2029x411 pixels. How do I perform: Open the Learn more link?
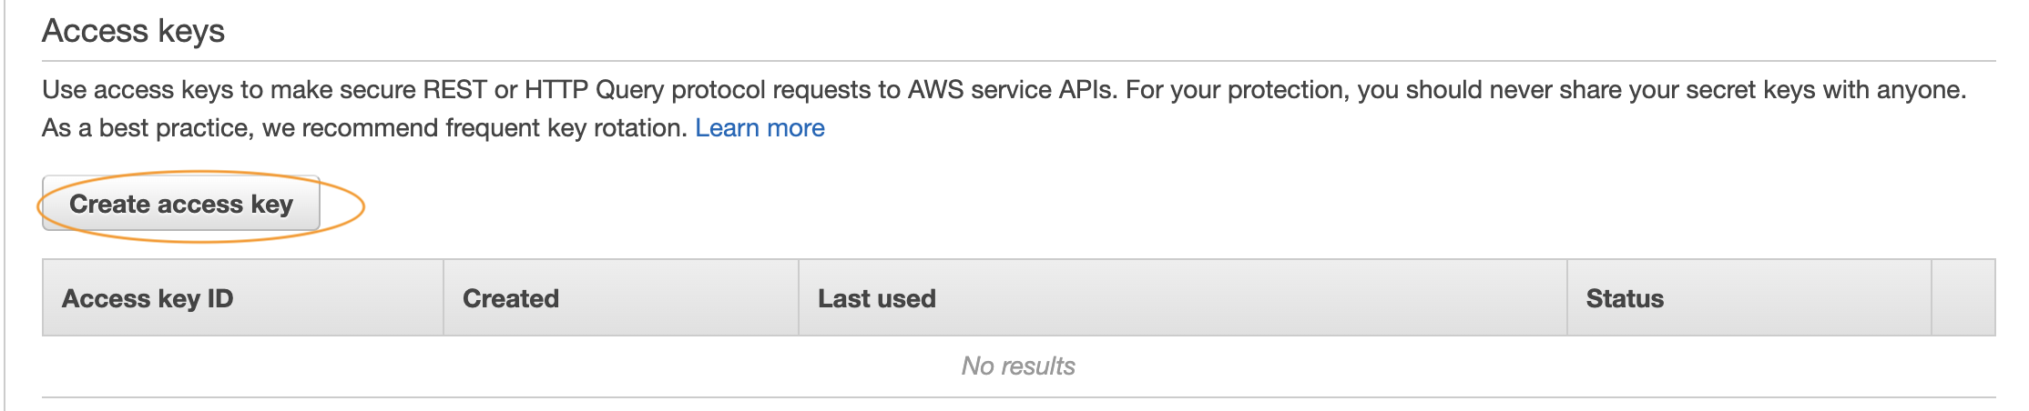point(760,128)
